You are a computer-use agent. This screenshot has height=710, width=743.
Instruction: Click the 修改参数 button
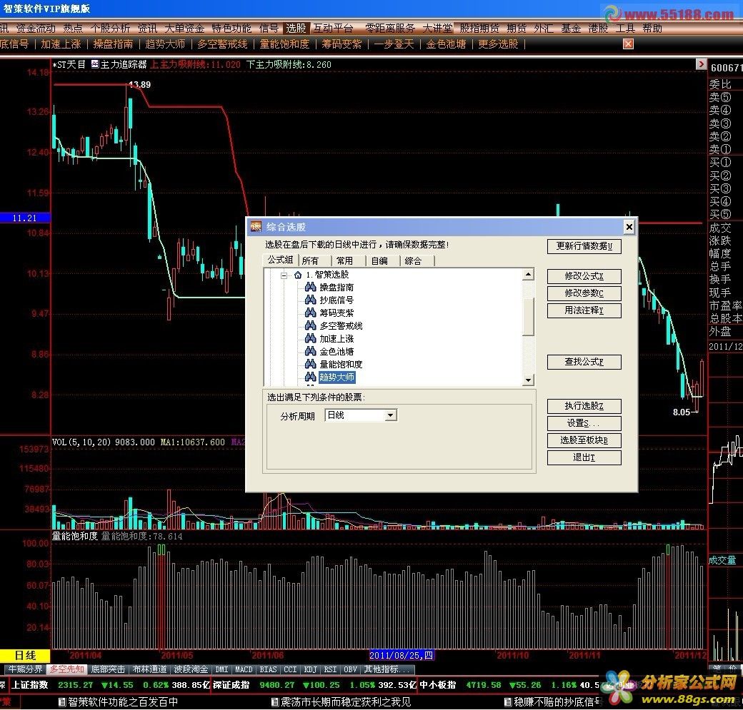click(584, 293)
